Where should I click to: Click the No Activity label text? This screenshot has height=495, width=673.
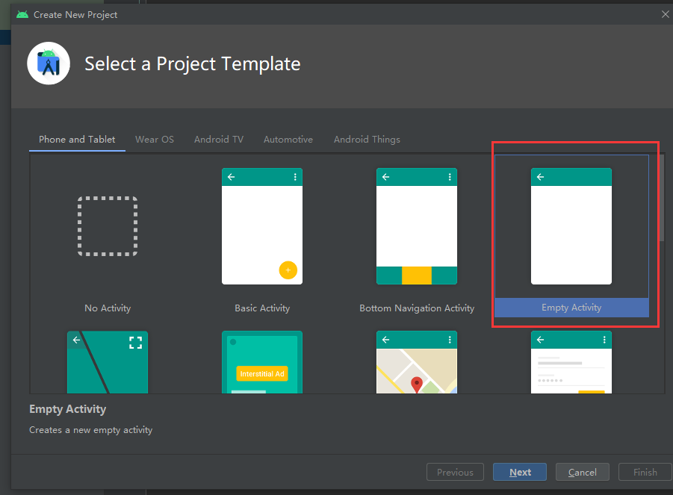coord(108,308)
